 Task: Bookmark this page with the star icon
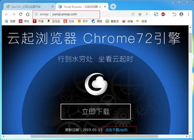tap(140, 14)
